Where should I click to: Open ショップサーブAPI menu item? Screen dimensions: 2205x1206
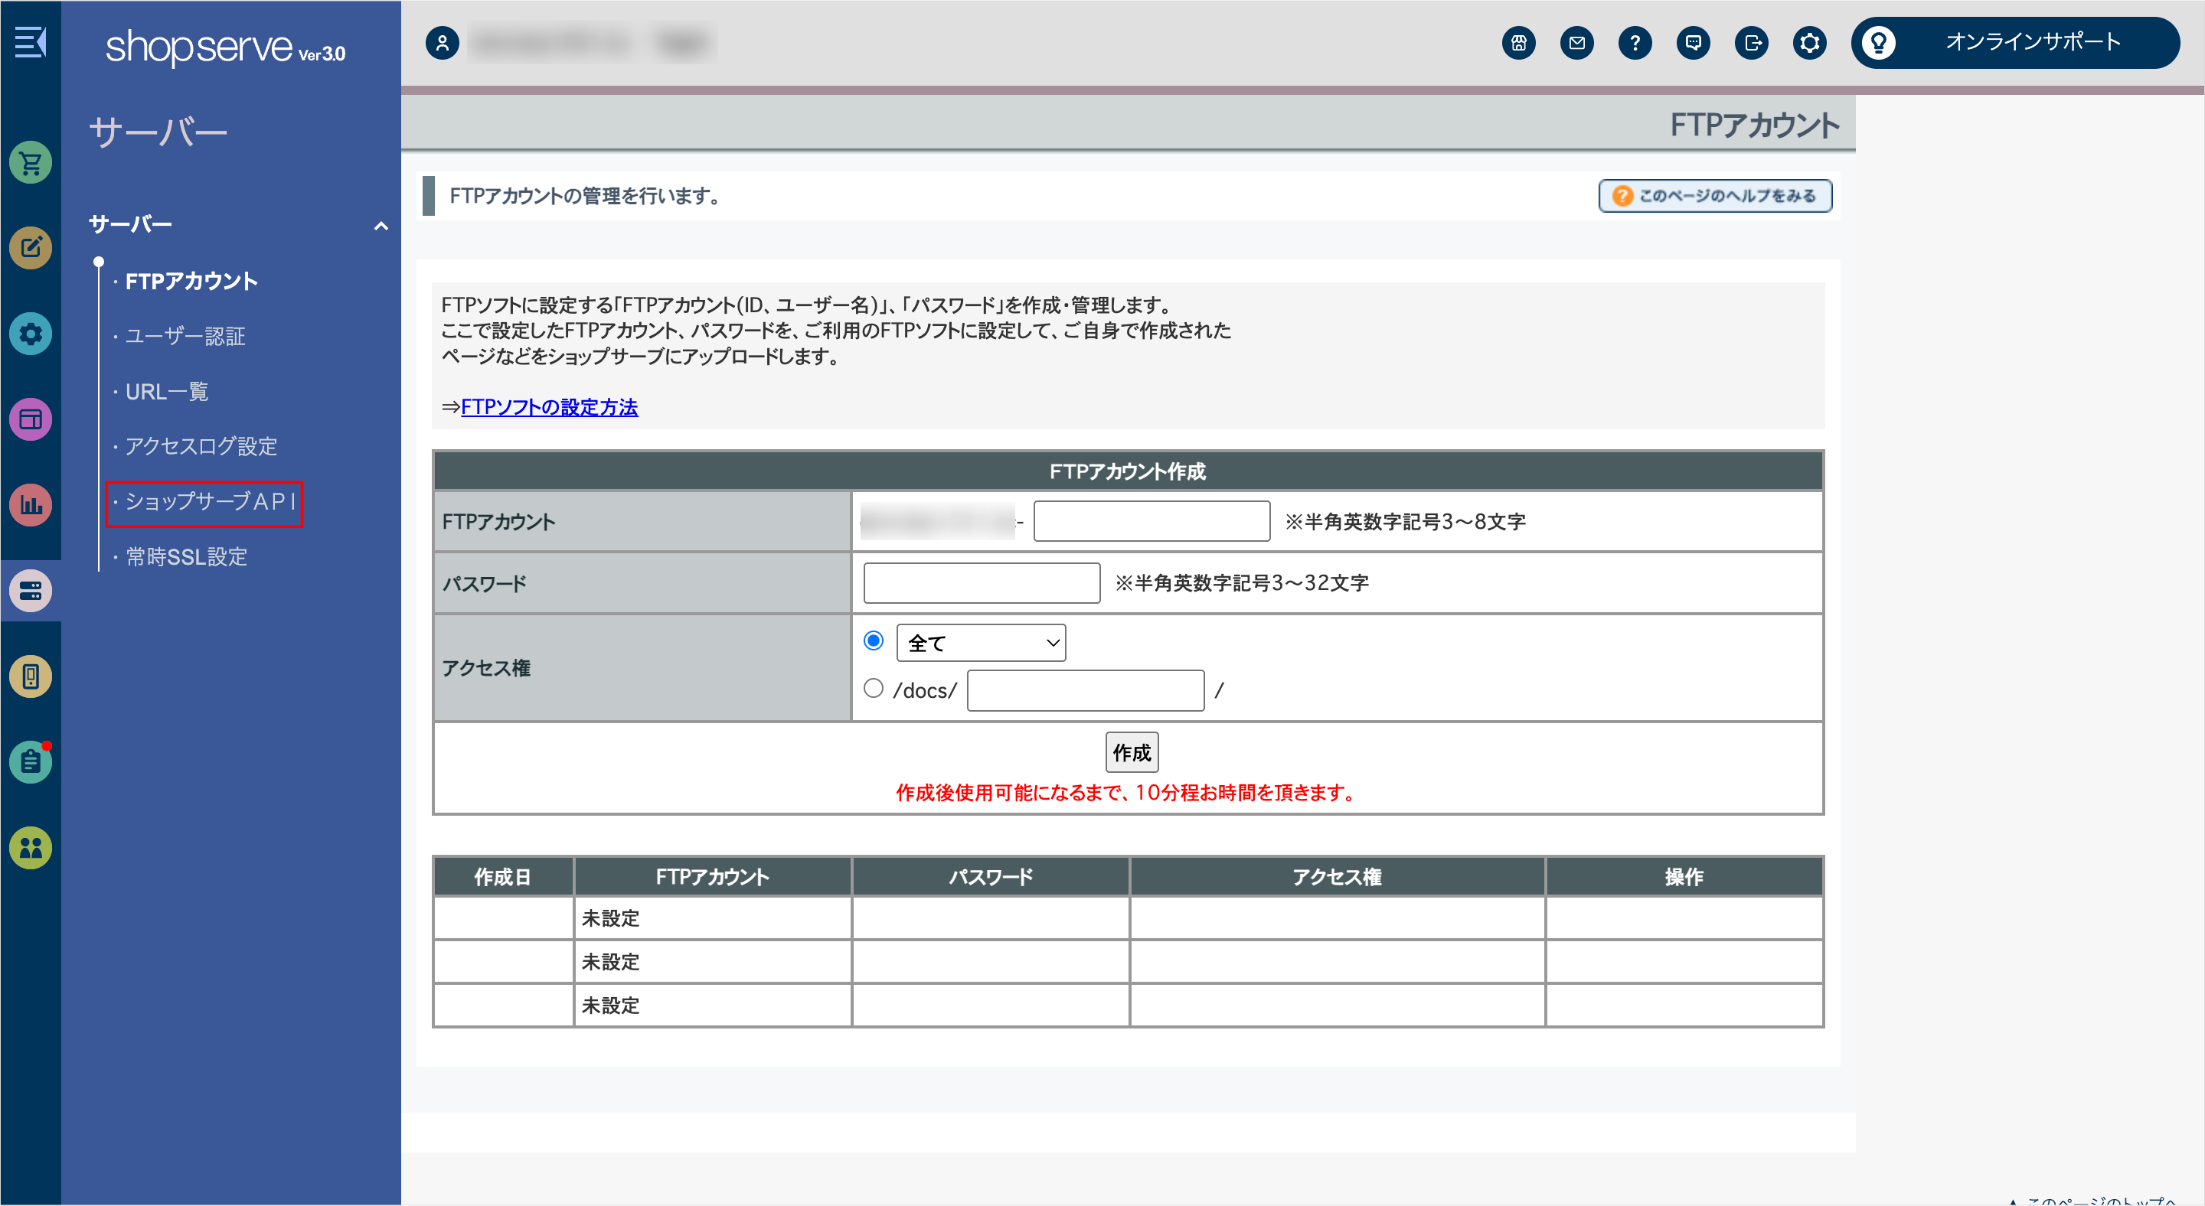coord(210,502)
